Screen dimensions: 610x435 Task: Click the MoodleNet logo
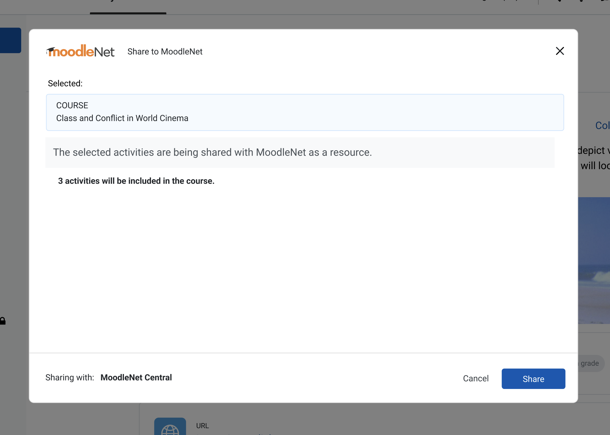point(81,51)
